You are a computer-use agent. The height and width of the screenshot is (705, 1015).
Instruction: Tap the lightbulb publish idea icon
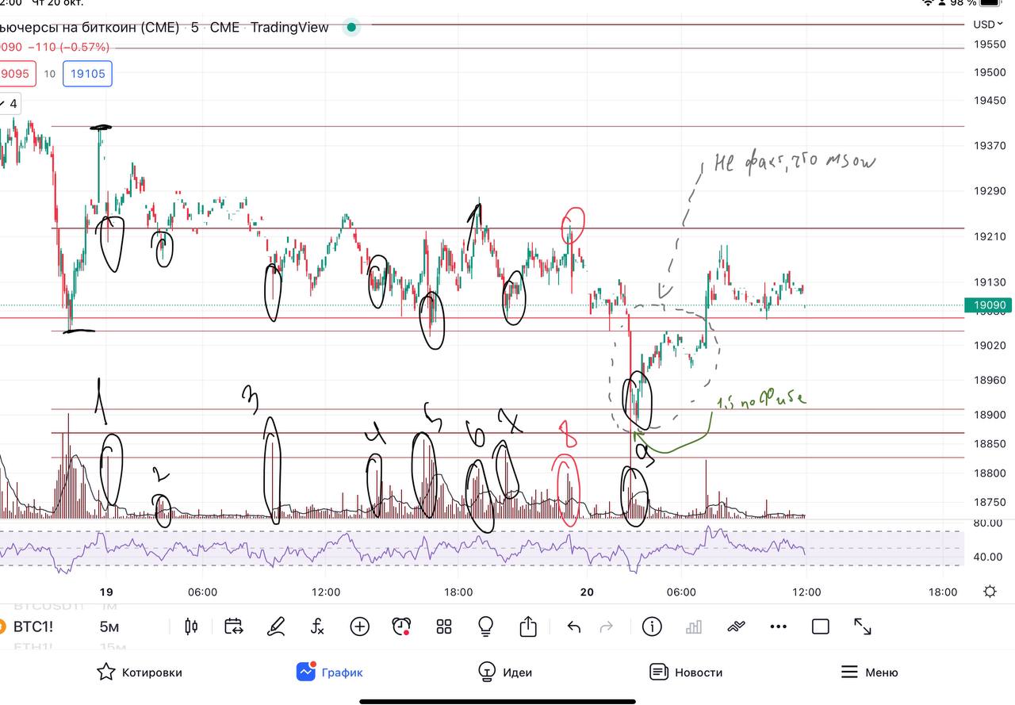[x=486, y=626]
